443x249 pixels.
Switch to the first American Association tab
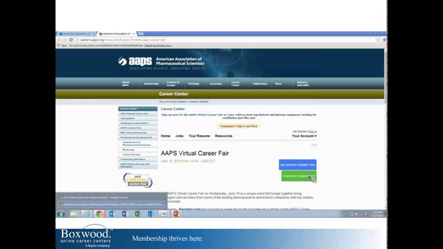click(x=76, y=34)
